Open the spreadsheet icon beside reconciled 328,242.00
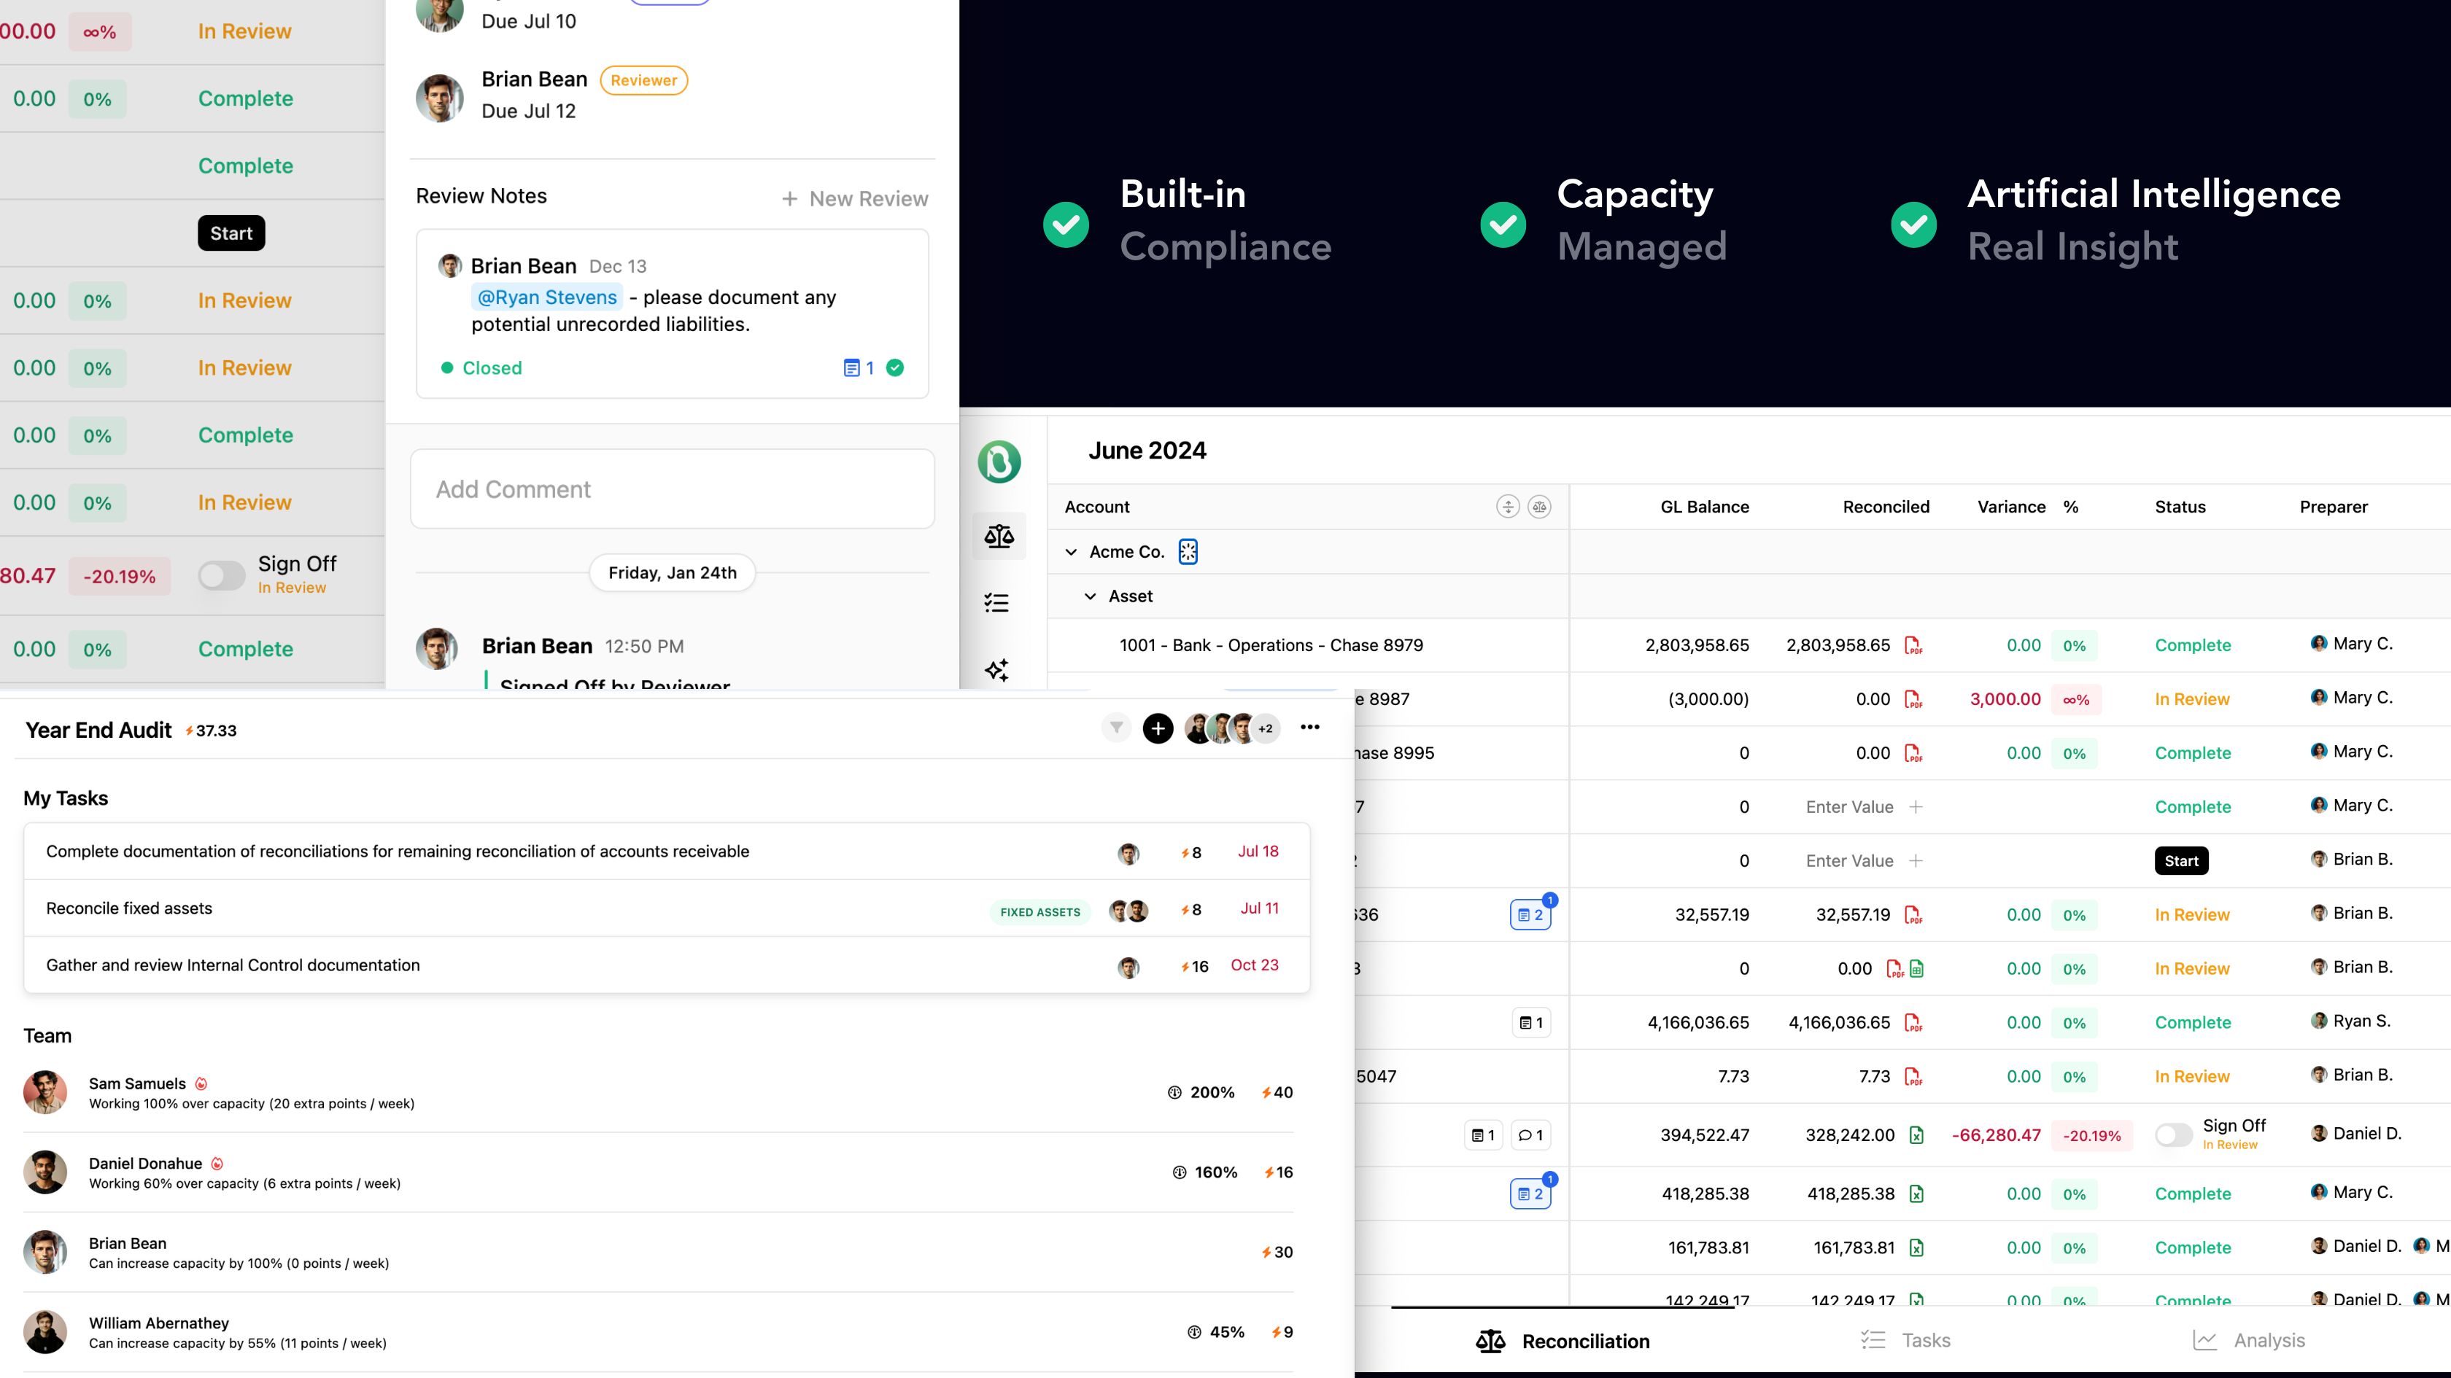Image resolution: width=2451 pixels, height=1378 pixels. click(x=1916, y=1135)
